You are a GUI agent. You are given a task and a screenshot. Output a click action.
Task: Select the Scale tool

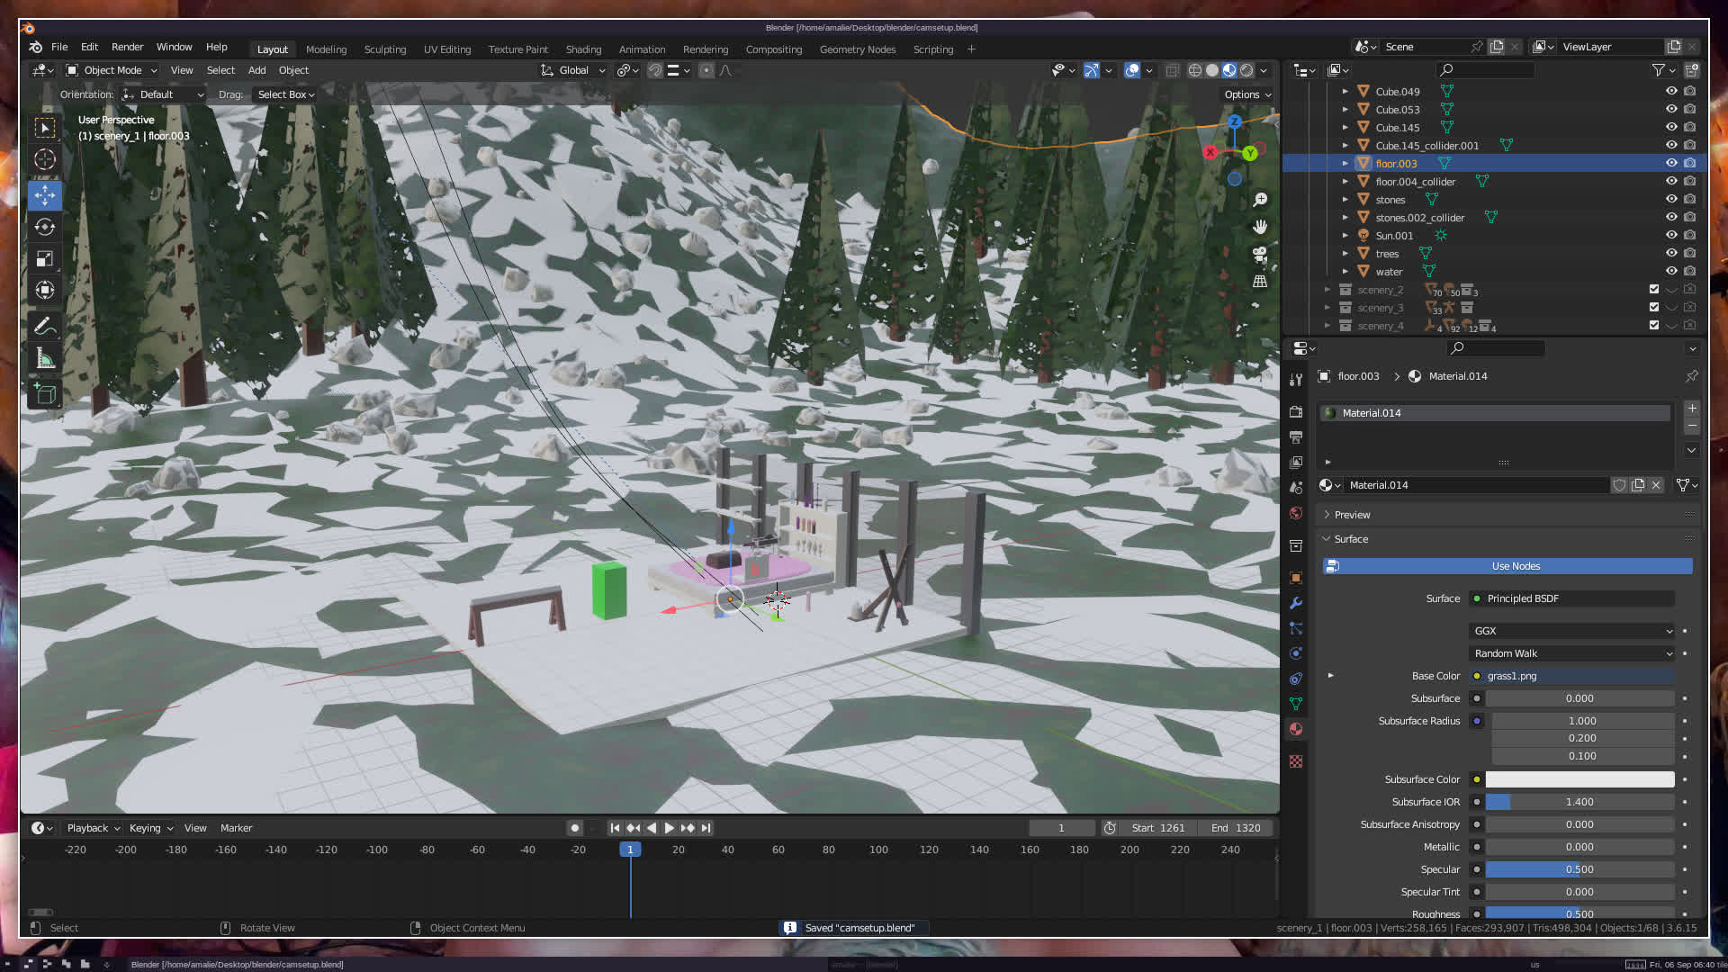44,259
